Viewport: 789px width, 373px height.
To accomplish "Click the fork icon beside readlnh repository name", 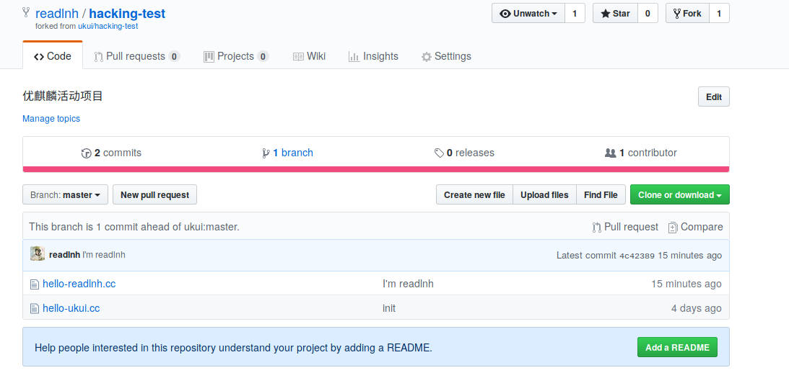I will pos(26,12).
